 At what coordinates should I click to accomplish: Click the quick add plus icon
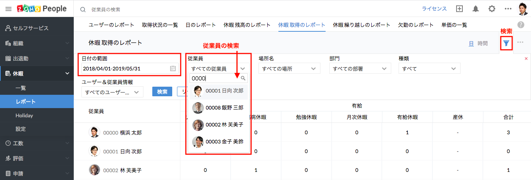[459, 9]
